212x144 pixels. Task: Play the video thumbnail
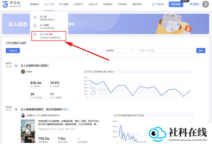pyautogui.click(x=28, y=131)
